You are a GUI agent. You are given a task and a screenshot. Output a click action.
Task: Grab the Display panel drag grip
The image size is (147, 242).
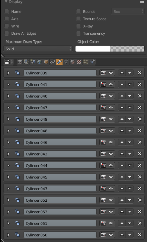click(142, 2)
